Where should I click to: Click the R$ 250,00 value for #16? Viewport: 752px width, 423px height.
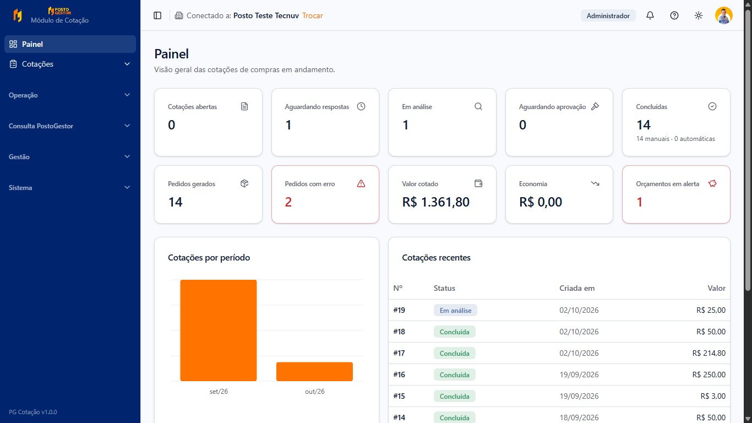pyautogui.click(x=709, y=375)
